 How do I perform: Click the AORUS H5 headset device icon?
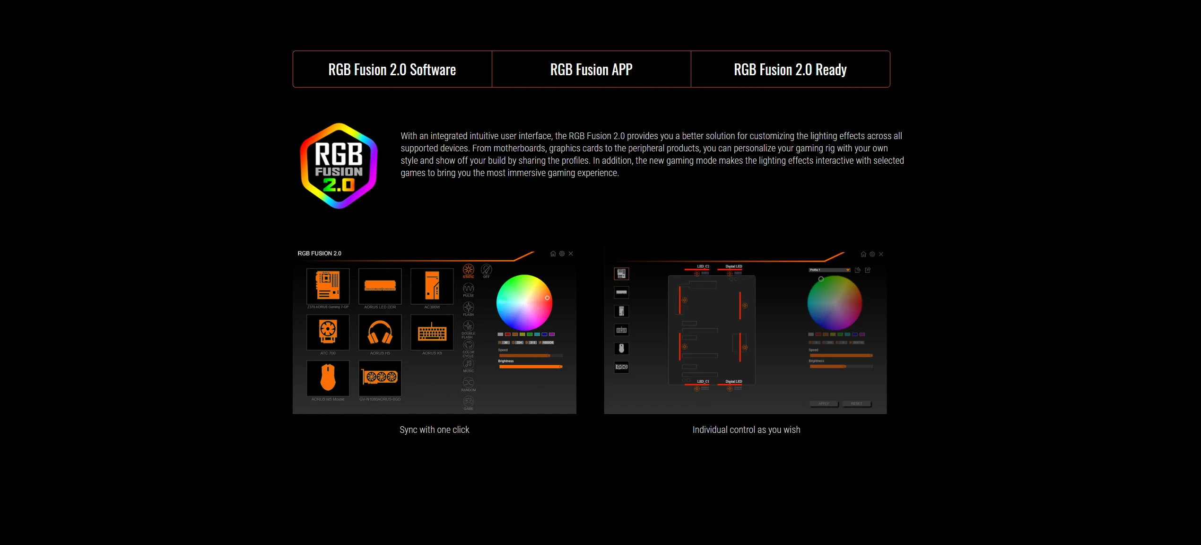pyautogui.click(x=380, y=332)
